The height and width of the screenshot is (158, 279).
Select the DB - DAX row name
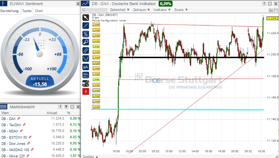(x=8, y=118)
